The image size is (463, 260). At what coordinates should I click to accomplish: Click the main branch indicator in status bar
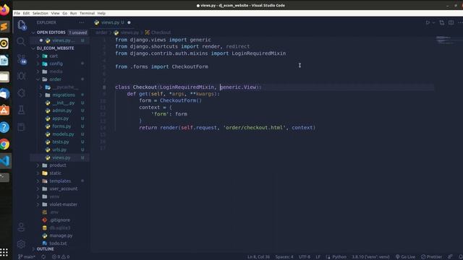click(27, 257)
